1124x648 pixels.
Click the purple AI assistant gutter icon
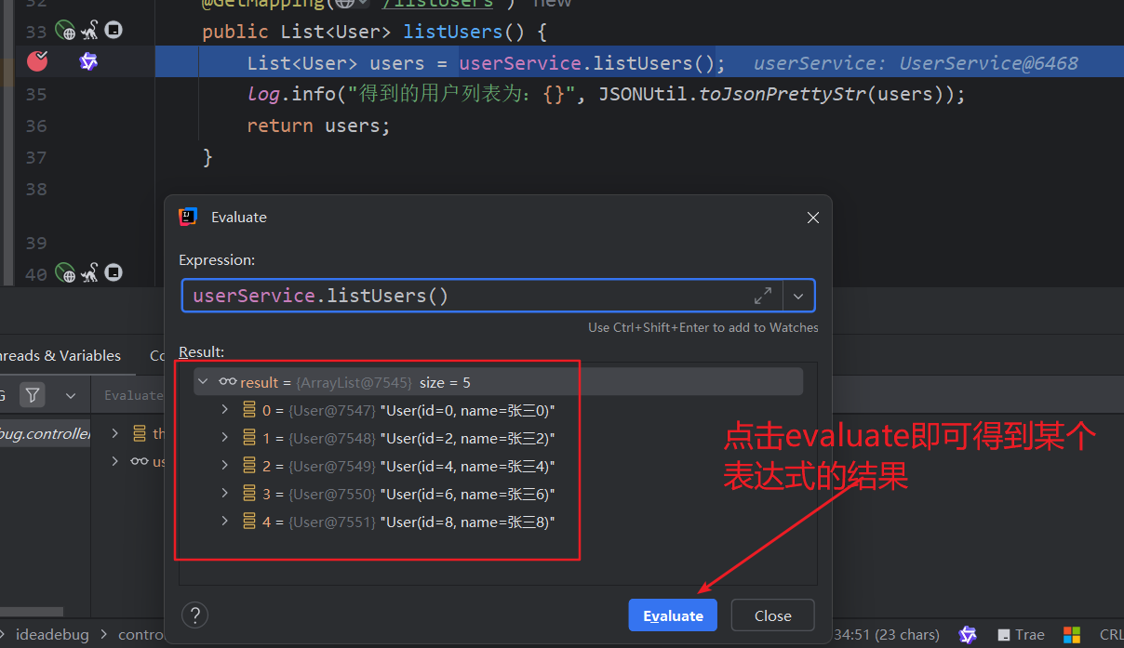(x=88, y=62)
